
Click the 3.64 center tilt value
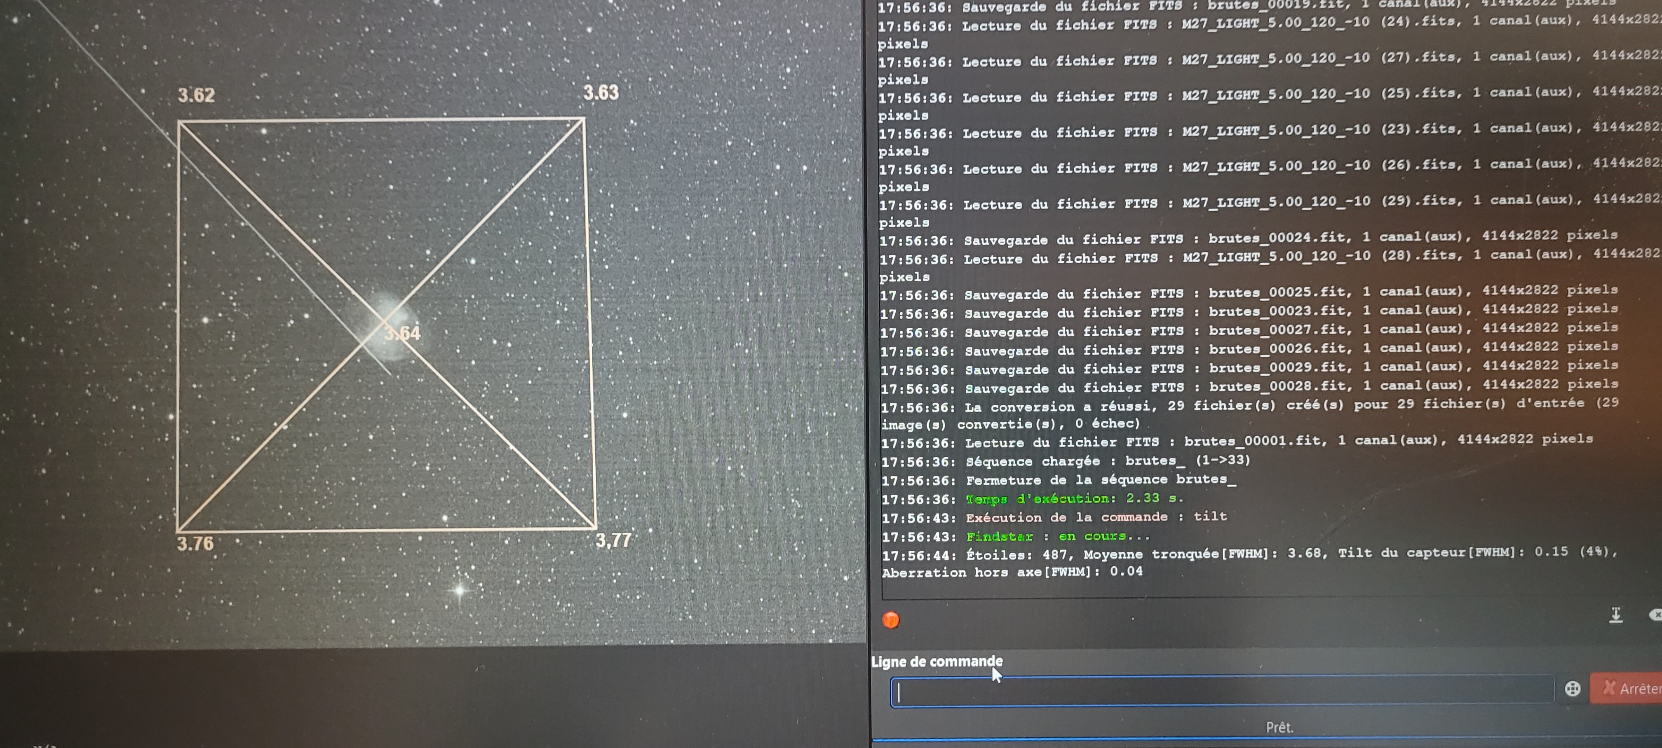click(x=402, y=333)
